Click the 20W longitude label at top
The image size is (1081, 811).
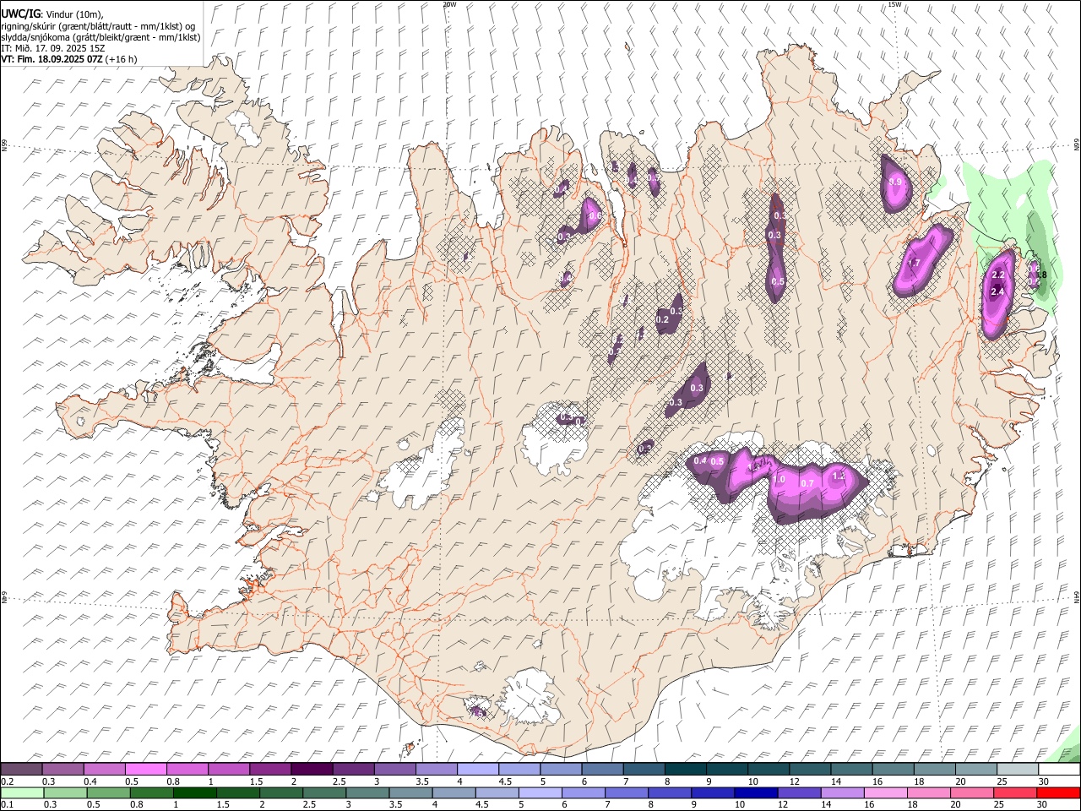click(450, 4)
